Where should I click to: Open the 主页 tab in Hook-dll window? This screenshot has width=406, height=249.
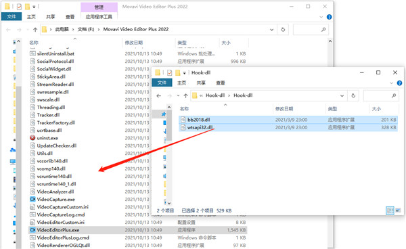tap(181, 83)
